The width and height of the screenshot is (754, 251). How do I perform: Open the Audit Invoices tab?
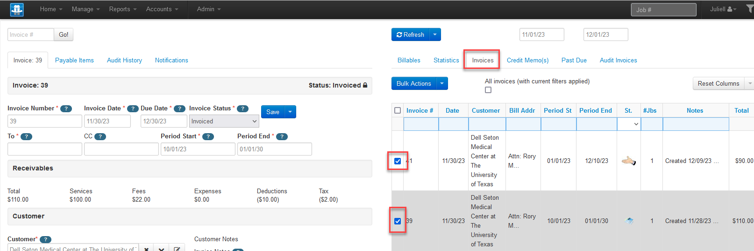coord(618,60)
